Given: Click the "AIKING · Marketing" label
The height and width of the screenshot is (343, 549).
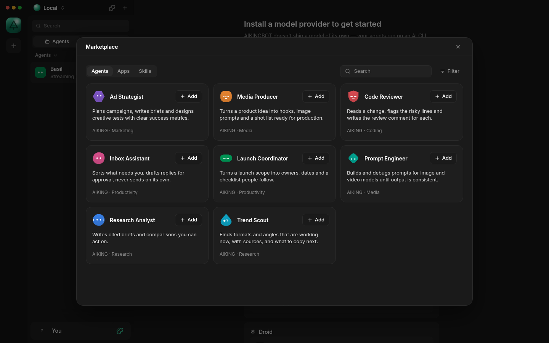Looking at the screenshot, I should point(113,131).
